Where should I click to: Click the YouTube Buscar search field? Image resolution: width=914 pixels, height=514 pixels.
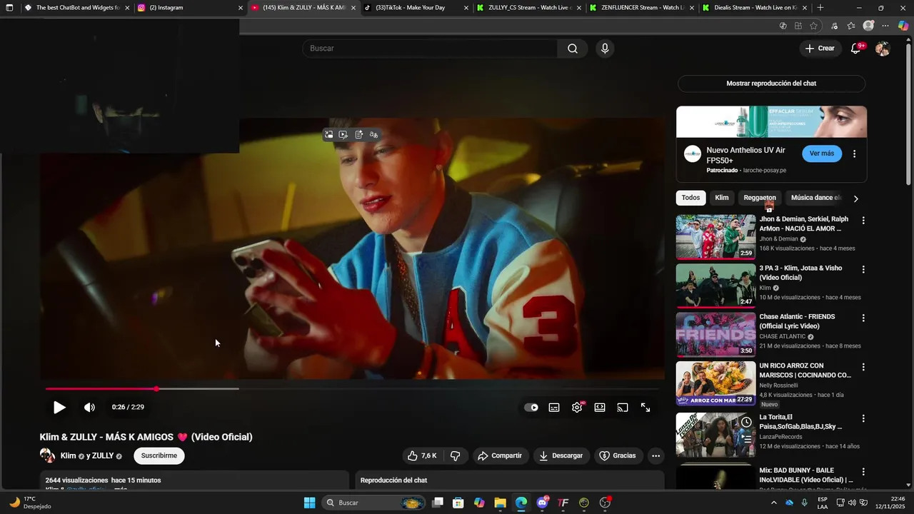click(430, 49)
